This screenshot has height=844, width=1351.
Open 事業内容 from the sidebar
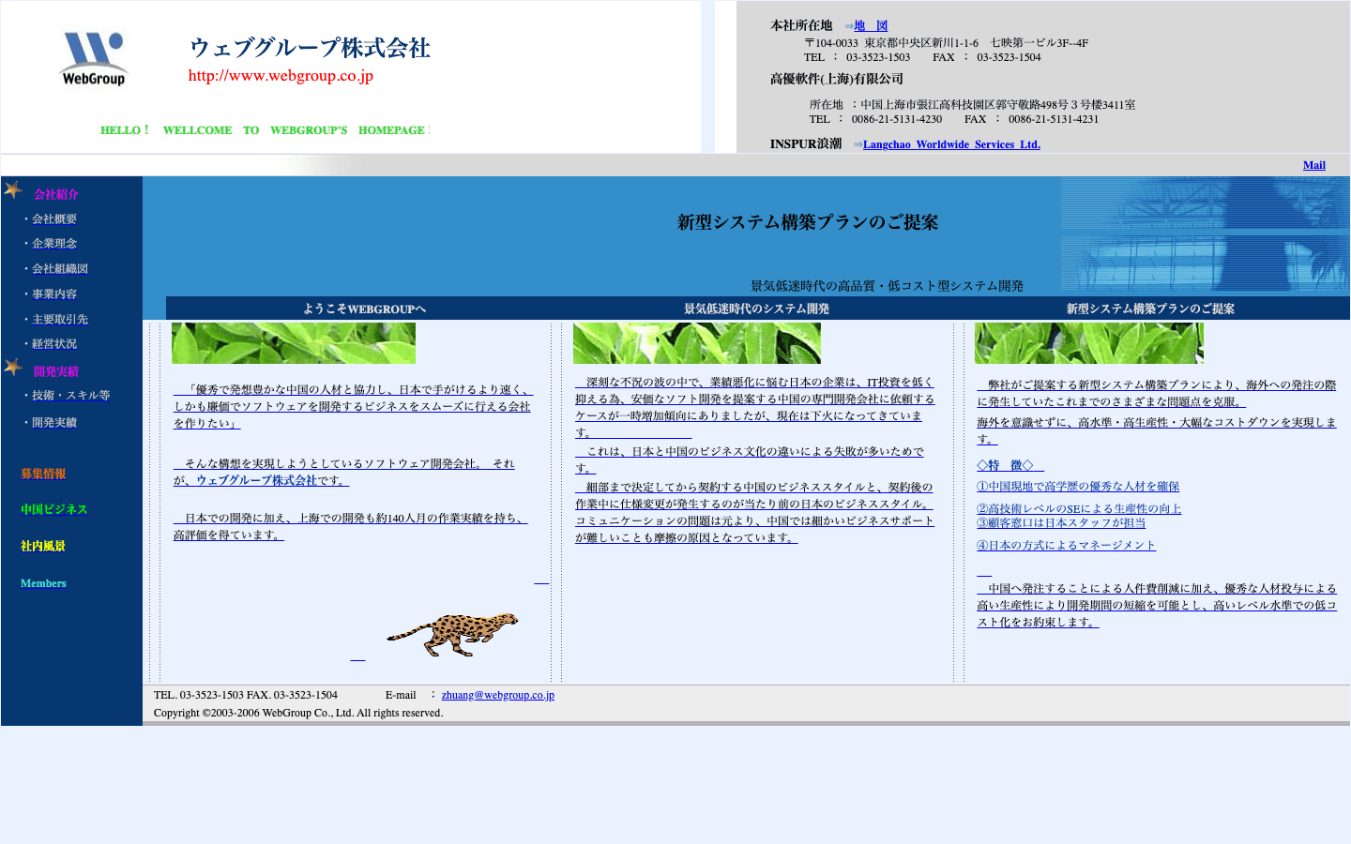[x=54, y=294]
